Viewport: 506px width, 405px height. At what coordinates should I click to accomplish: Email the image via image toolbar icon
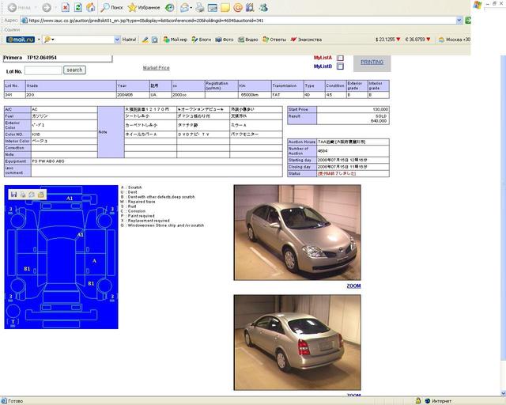tap(32, 194)
